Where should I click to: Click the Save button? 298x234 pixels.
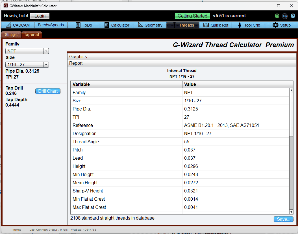click(283, 219)
